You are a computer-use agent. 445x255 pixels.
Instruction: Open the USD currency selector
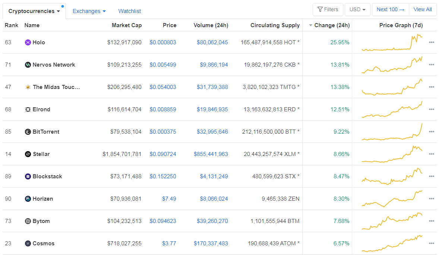coord(357,9)
